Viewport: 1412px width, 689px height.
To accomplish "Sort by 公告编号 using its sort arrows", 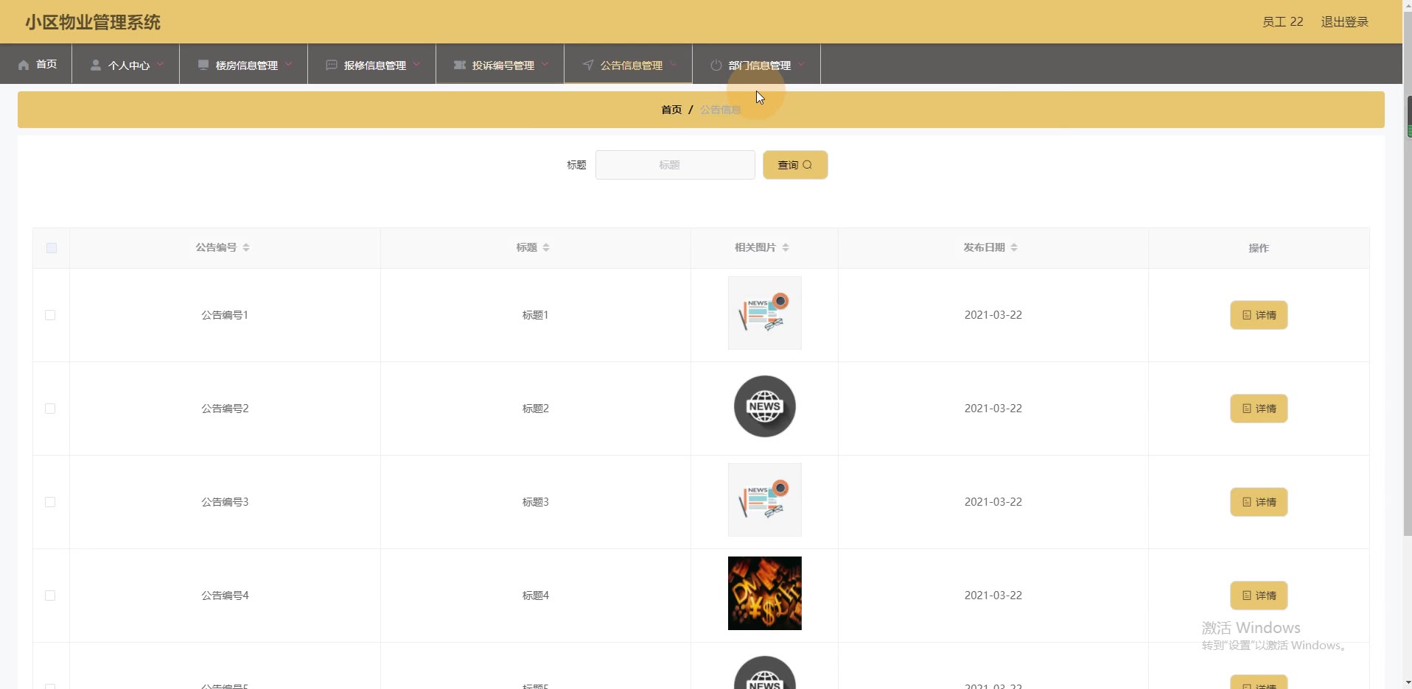I will point(246,247).
